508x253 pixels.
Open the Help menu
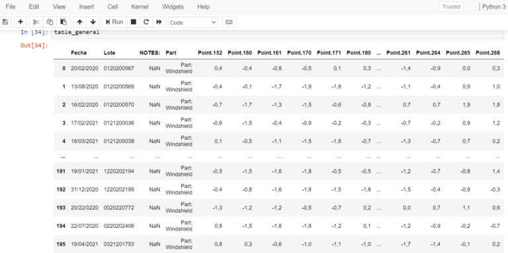coord(203,7)
